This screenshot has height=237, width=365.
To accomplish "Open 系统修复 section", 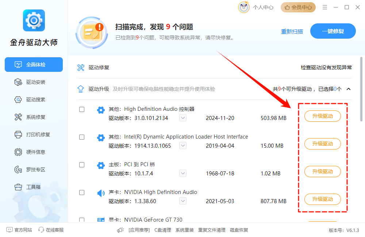I will pyautogui.click(x=34, y=117).
